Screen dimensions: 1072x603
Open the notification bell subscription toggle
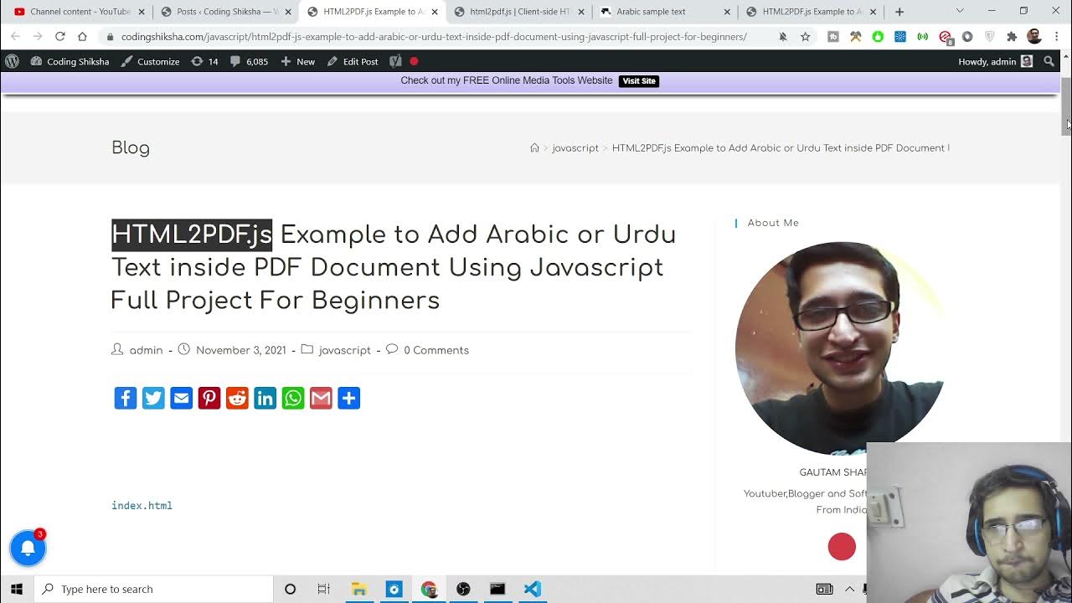coord(28,548)
